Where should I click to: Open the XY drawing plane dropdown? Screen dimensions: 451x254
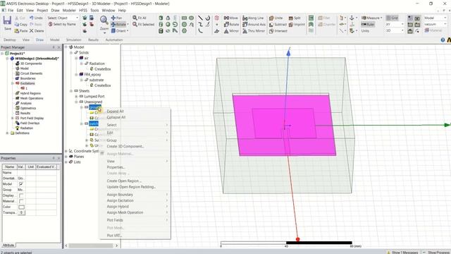[395, 25]
